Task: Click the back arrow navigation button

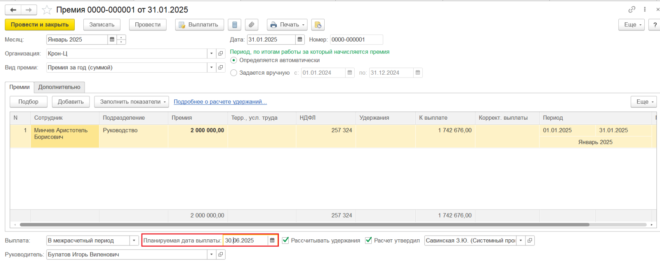Action: [13, 10]
